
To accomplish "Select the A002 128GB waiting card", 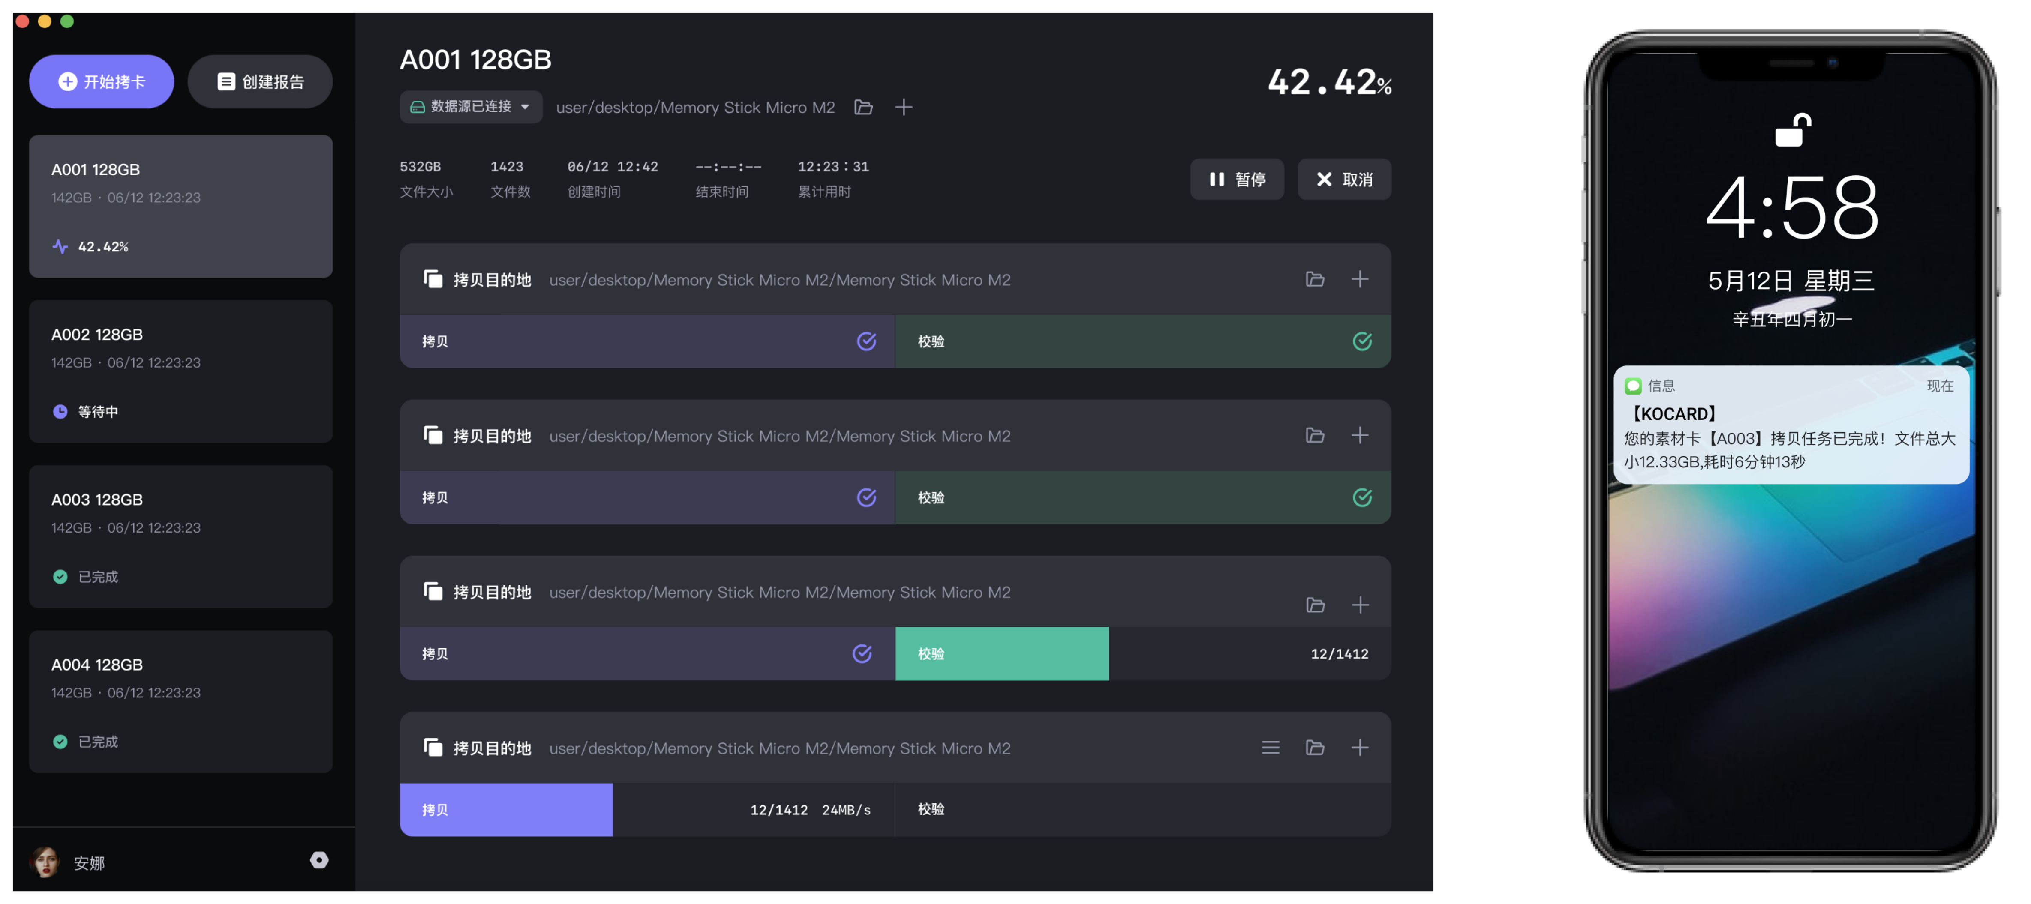I will 180,371.
